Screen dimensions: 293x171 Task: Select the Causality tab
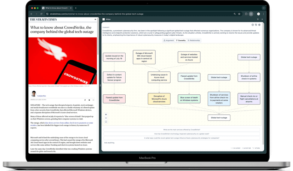tap(181, 40)
